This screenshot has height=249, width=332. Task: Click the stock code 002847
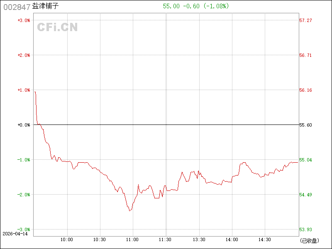click(16, 7)
